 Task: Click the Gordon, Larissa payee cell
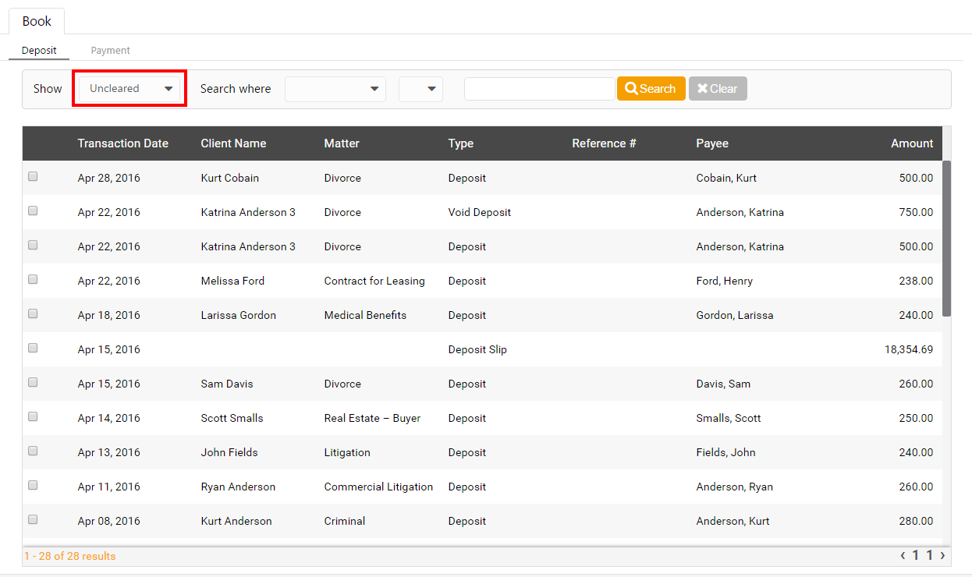pyautogui.click(x=735, y=315)
